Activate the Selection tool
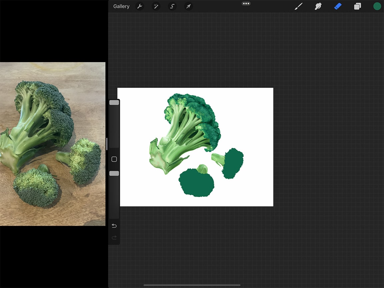The image size is (384, 288). [172, 6]
